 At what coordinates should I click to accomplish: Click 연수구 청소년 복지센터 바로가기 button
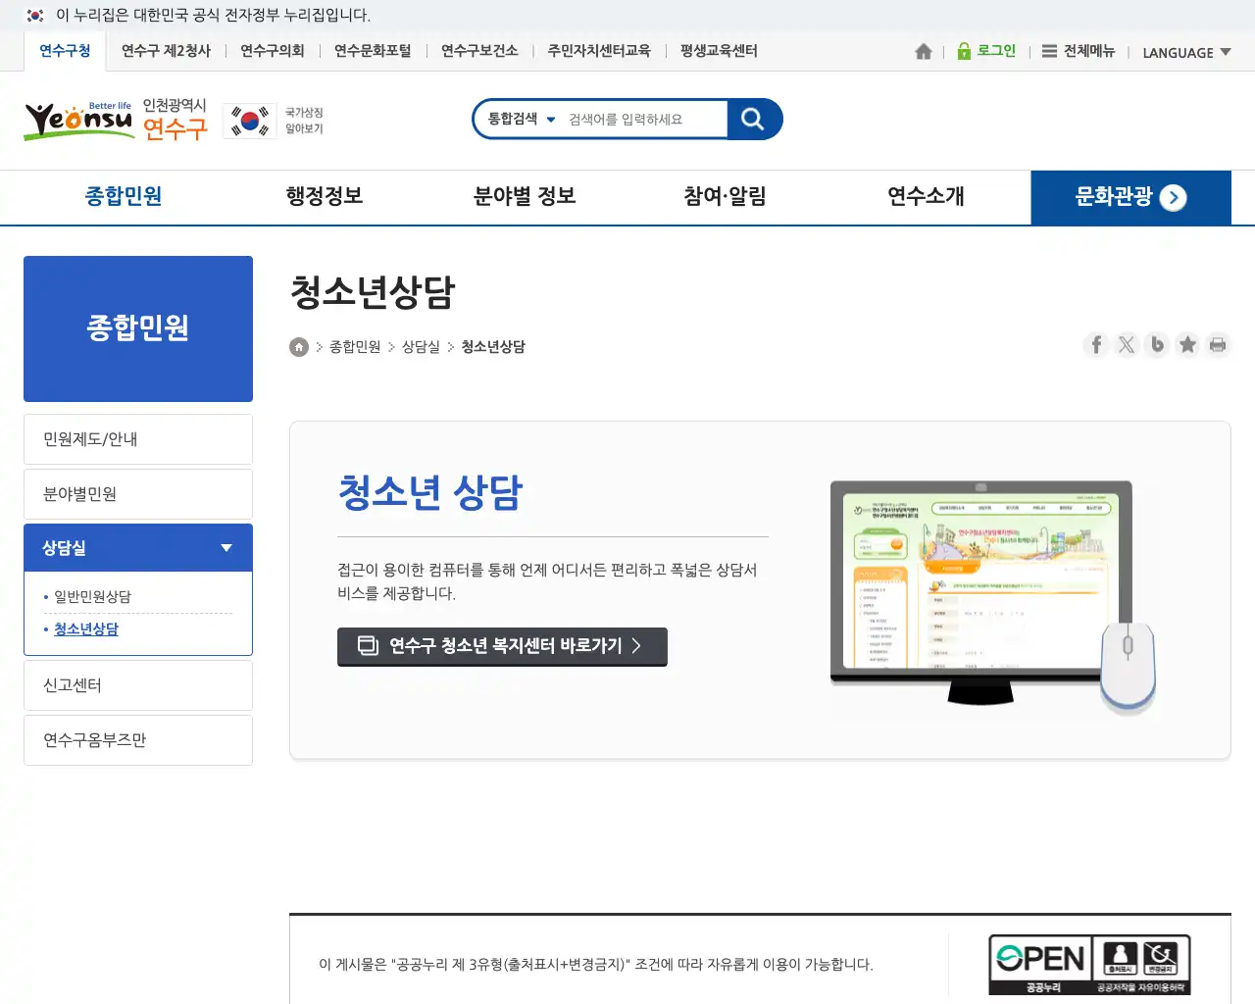(x=502, y=646)
